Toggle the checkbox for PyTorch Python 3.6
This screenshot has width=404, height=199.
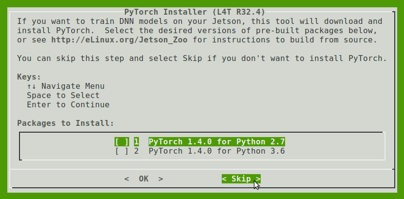coord(122,151)
